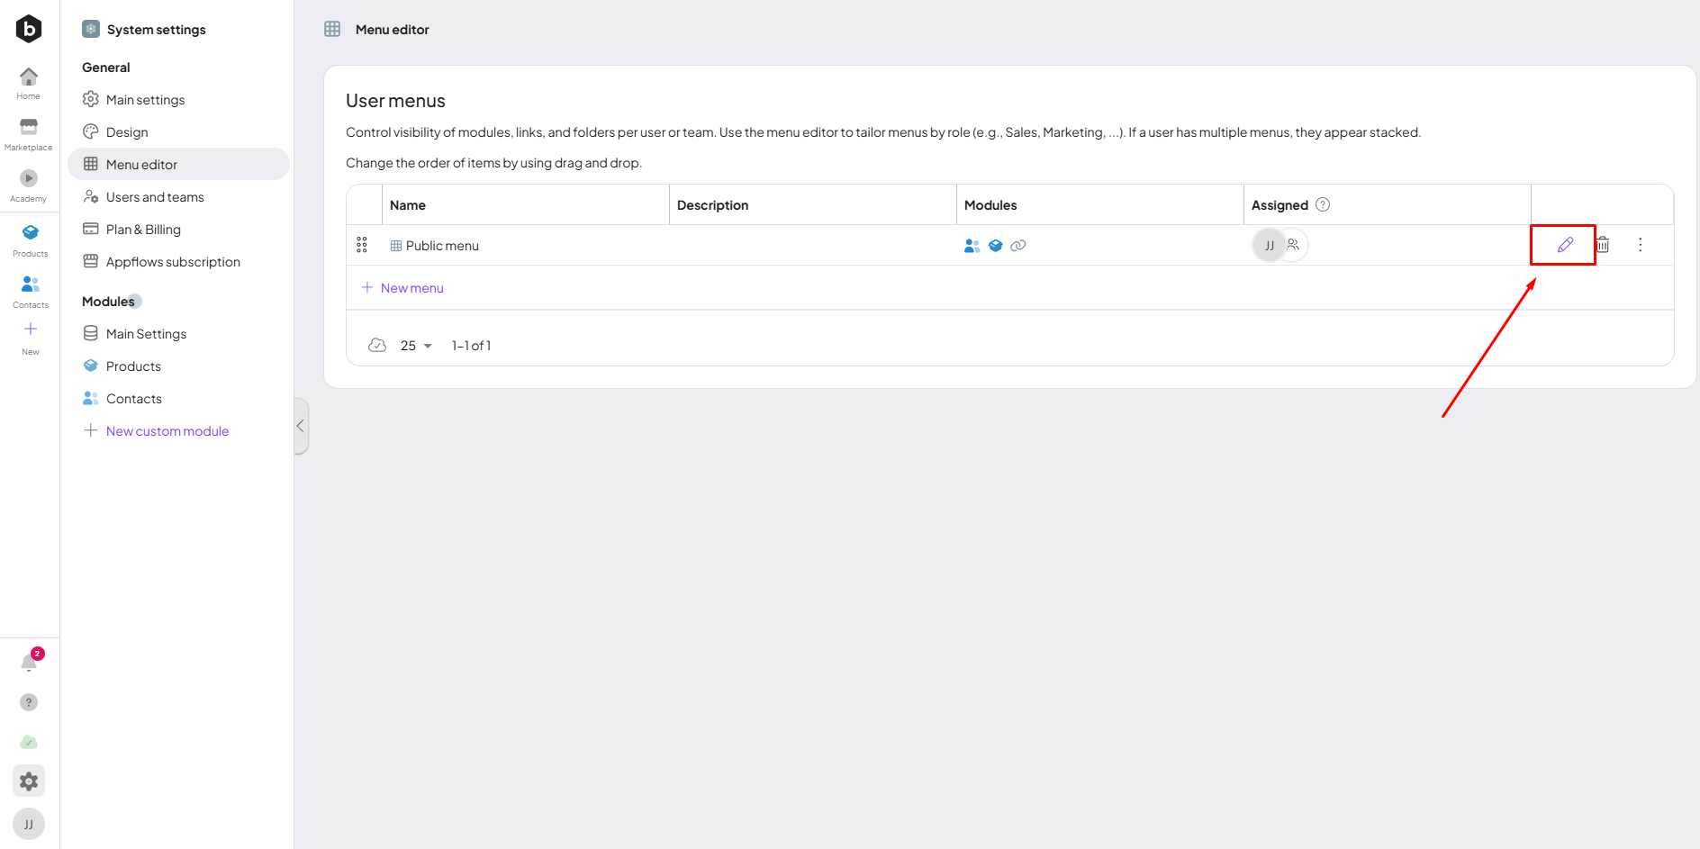Viewport: 1700px width, 849px height.
Task: Click the pencil edit icon for Public menu
Action: tap(1565, 245)
